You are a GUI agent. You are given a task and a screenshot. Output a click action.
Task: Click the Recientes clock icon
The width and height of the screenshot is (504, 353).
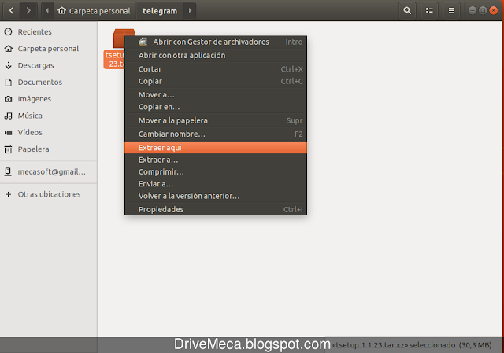coord(9,31)
